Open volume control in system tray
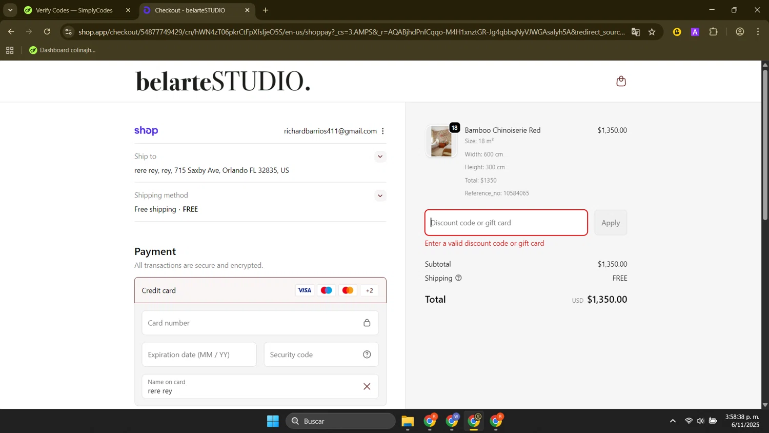The image size is (769, 433). (x=700, y=421)
